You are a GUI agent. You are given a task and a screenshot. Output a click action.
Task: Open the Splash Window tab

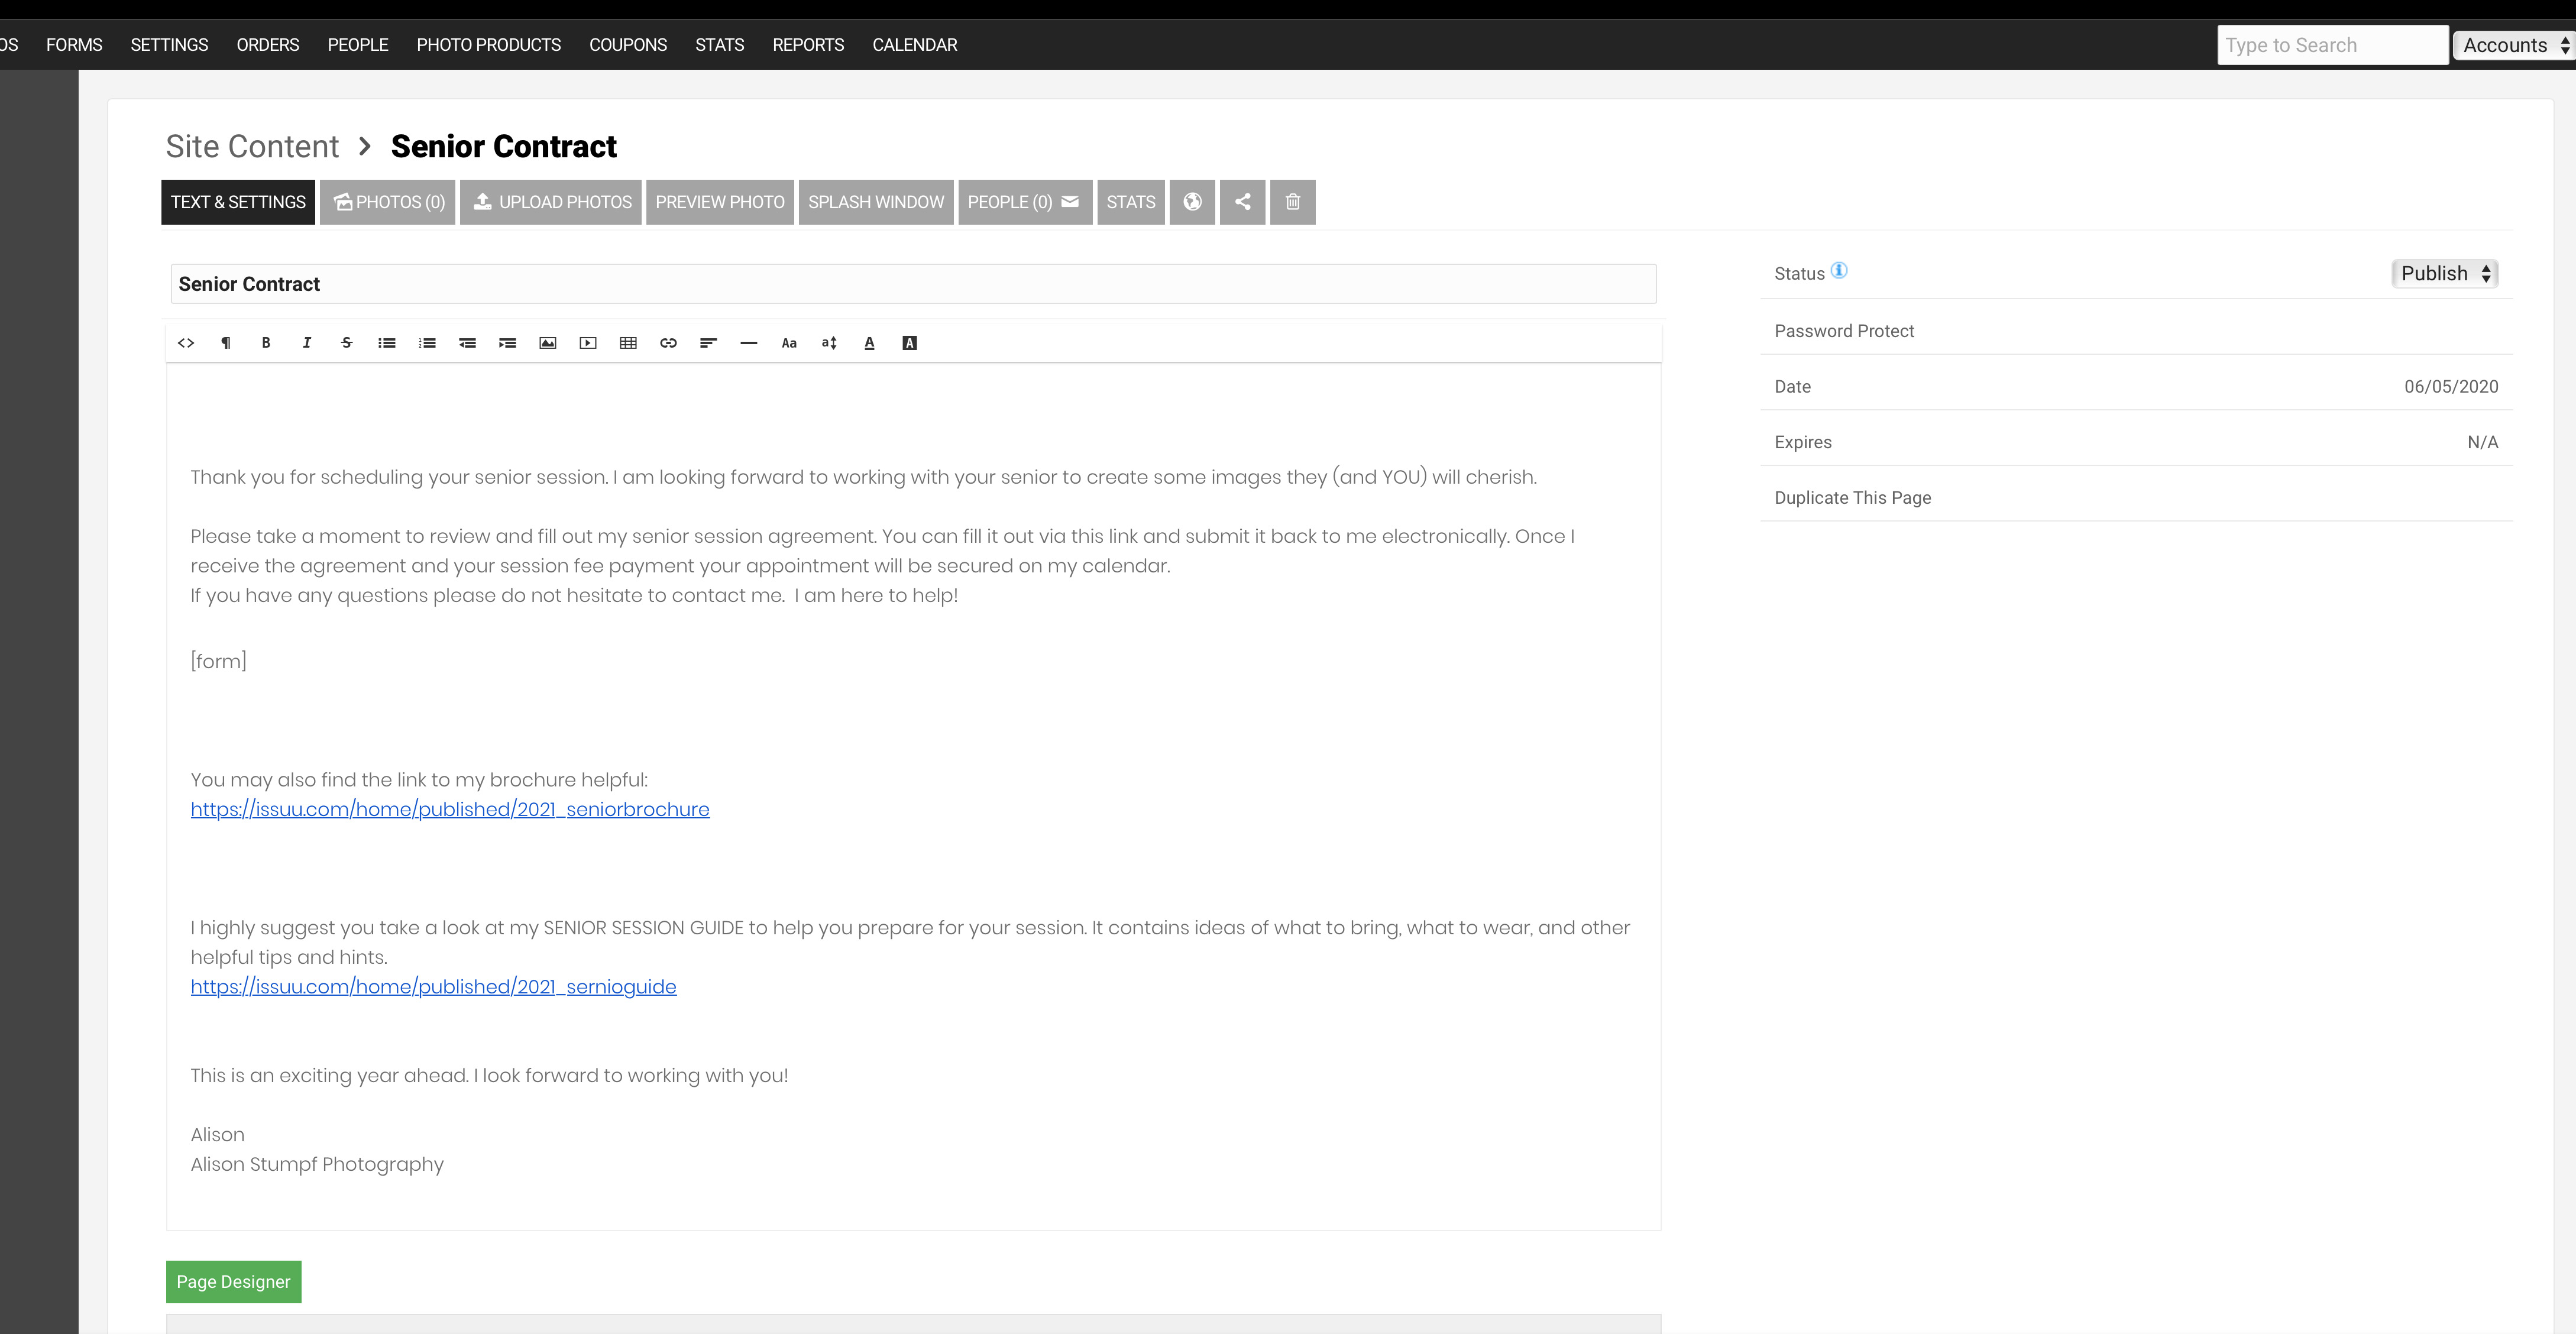(876, 202)
